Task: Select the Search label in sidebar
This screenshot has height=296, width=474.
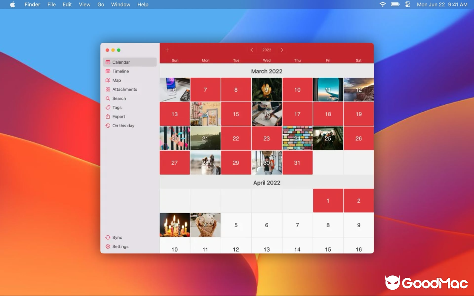Action: click(x=119, y=98)
